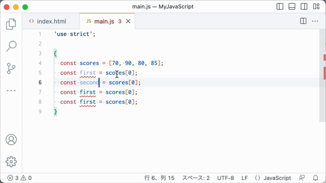326x183 pixels.
Task: Open the Manage gear icon
Action: (x=11, y=162)
